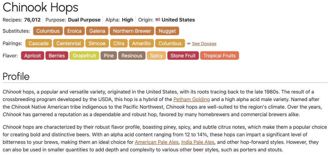
Task: Select the brown Pine flavor tag
Action: tap(109, 56)
